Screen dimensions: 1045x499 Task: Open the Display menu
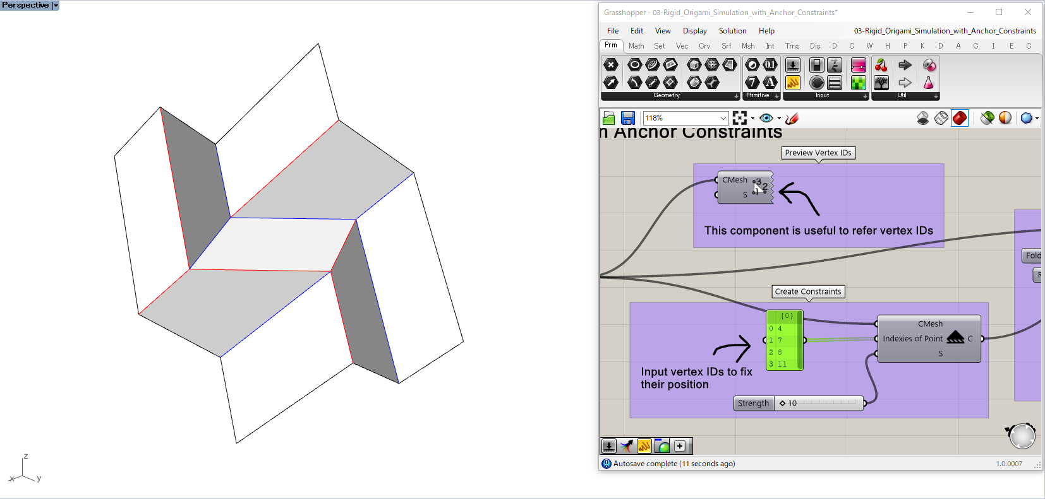695,31
